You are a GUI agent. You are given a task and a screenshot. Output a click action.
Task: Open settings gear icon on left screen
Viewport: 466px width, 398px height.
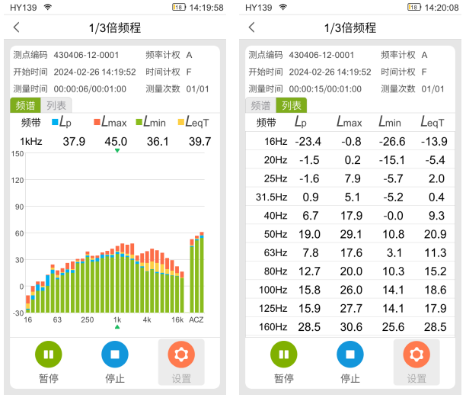pos(181,355)
